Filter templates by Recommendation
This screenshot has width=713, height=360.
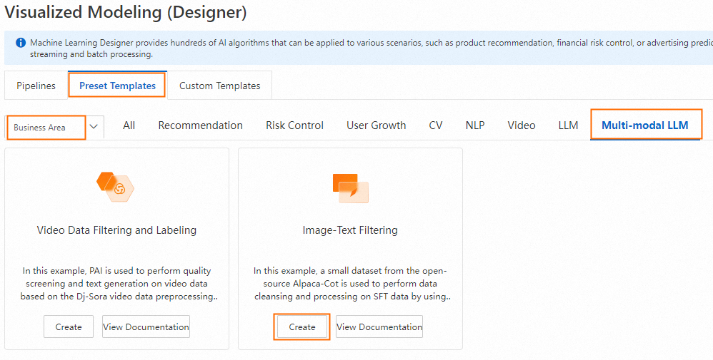(x=200, y=125)
